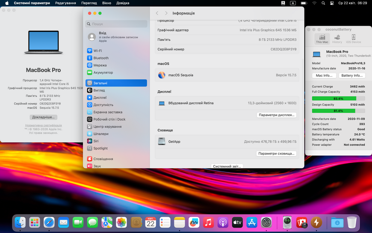The width and height of the screenshot is (372, 233).
Task: Switch to This Mac tab in coconutBattery
Action: [x=322, y=39]
